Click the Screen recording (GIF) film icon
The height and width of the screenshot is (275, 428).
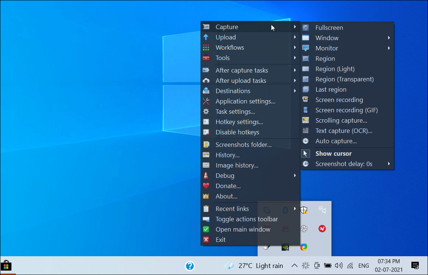pos(306,110)
